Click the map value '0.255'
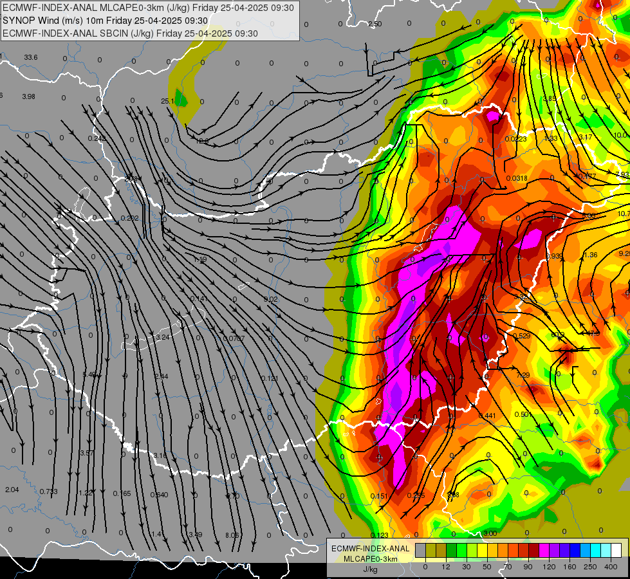The image size is (630, 579). (416, 496)
